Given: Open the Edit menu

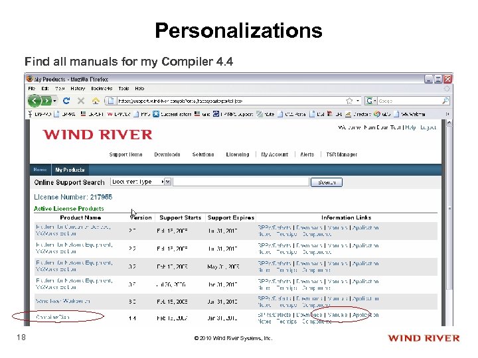Looking at the screenshot, I should click(x=45, y=89).
